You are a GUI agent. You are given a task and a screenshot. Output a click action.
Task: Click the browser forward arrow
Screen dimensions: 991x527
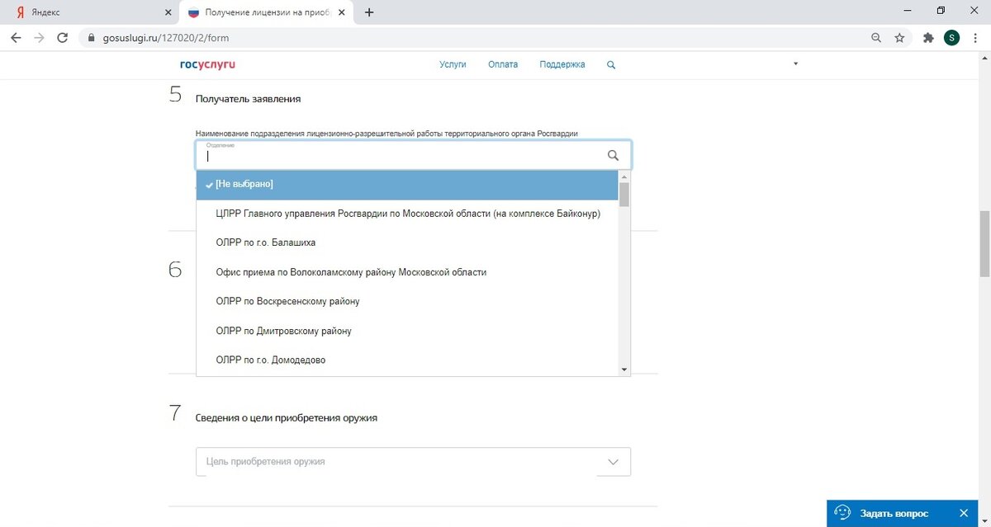coord(39,37)
